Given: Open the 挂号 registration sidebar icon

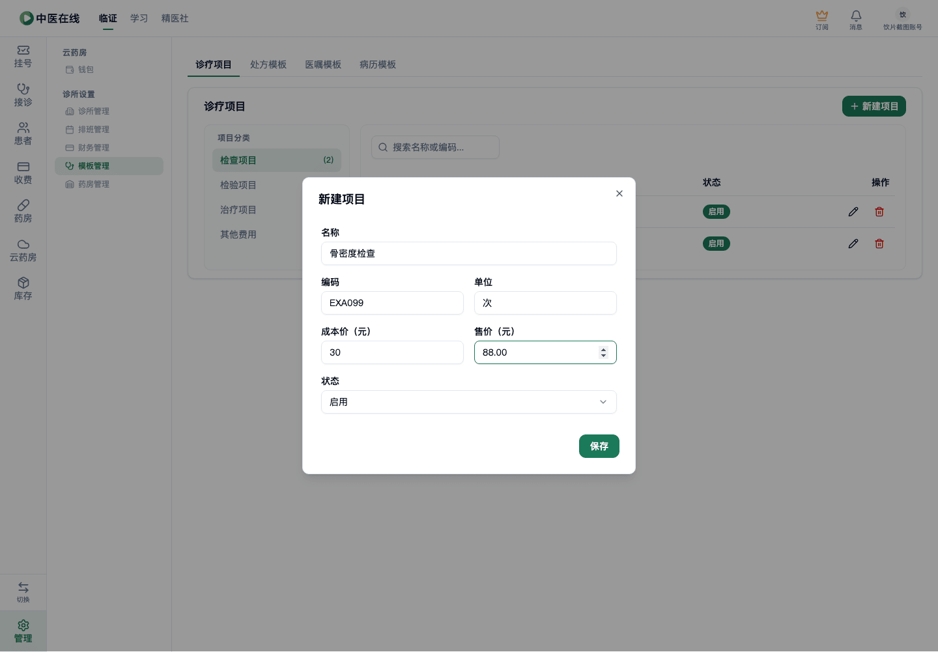Looking at the screenshot, I should (23, 57).
